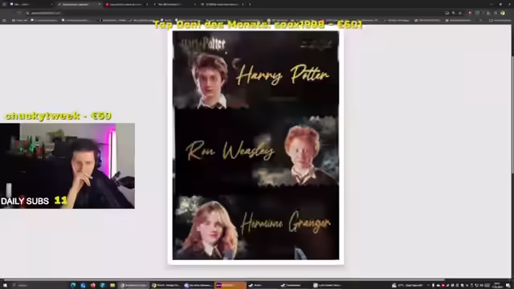The height and width of the screenshot is (289, 514).
Task: Click the Hermione Granger name on the poster
Action: [286, 223]
